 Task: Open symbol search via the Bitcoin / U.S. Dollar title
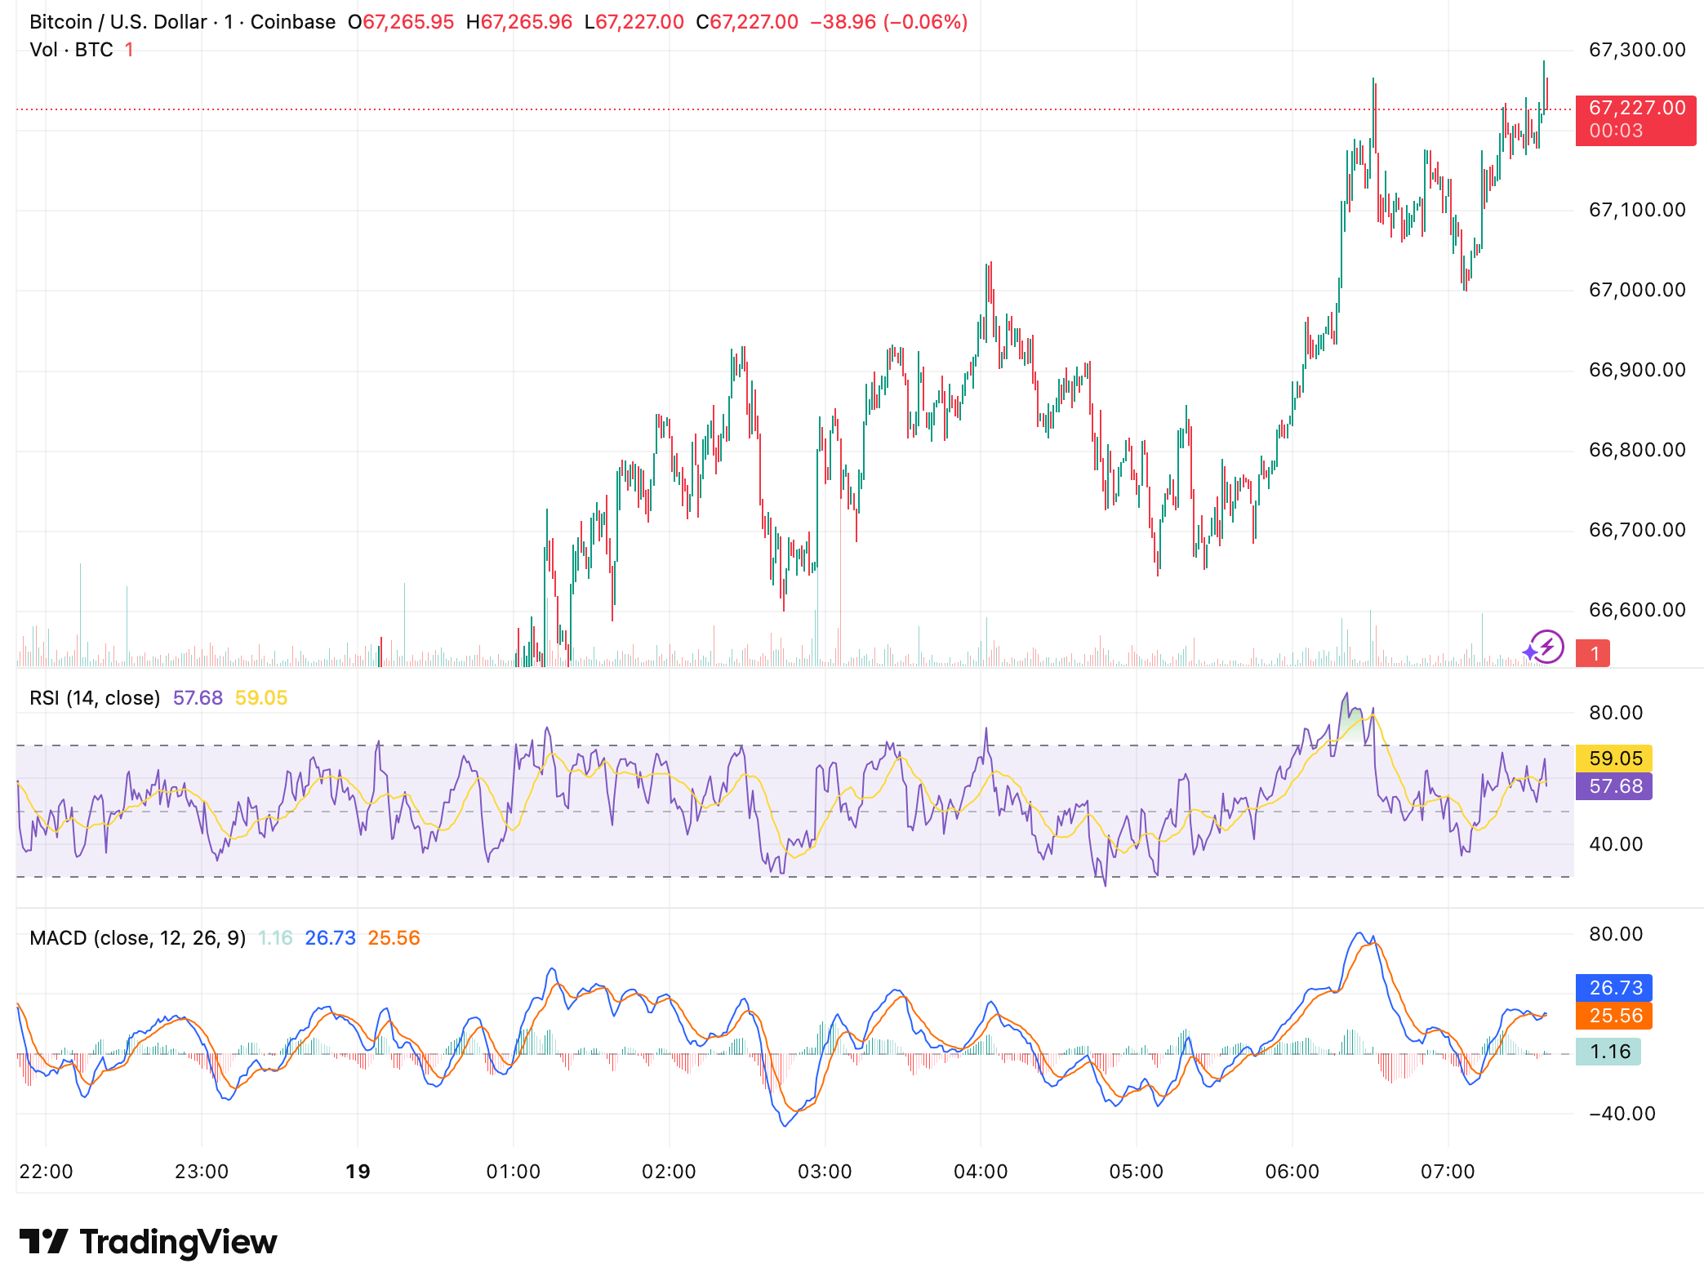[x=114, y=22]
